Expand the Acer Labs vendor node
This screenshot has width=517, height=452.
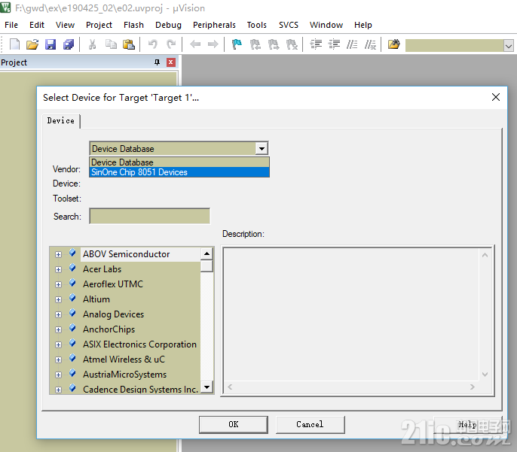58,270
